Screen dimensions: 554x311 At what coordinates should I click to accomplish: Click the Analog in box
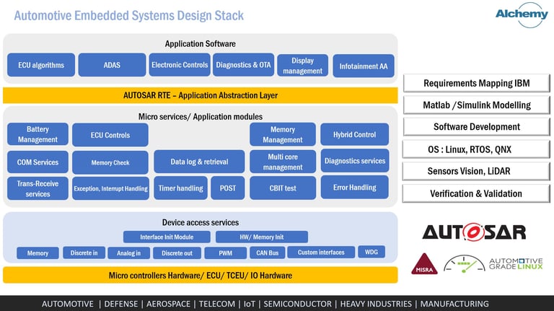(128, 253)
